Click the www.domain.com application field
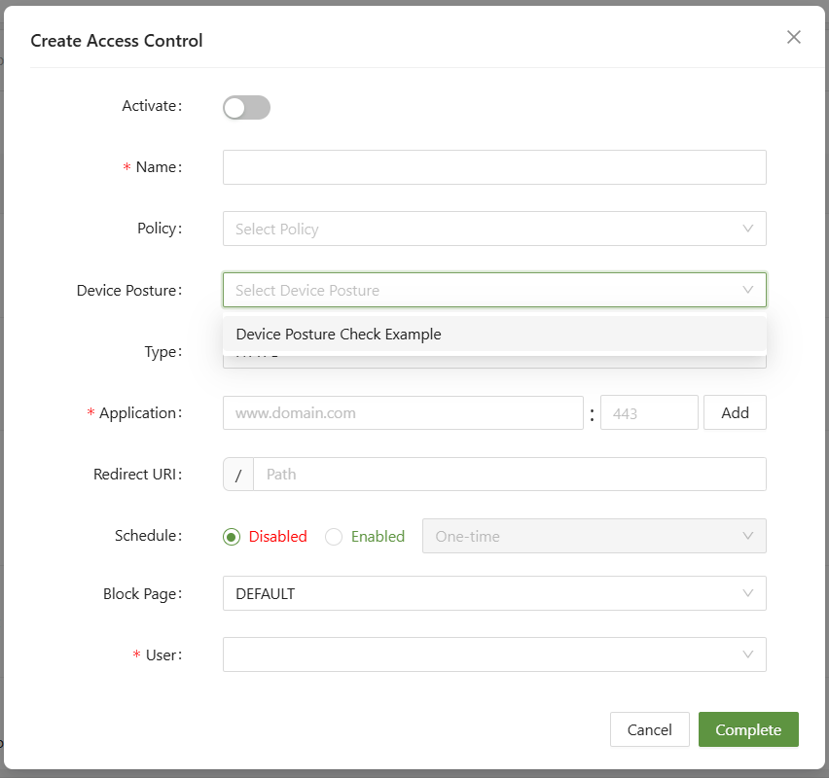The width and height of the screenshot is (829, 778). 402,412
